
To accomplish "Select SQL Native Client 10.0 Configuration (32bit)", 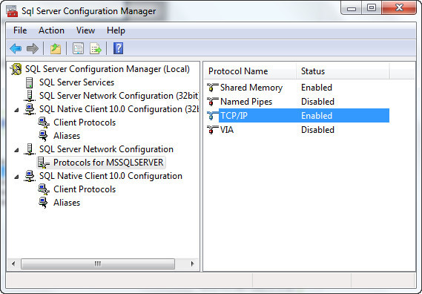I will pyautogui.click(x=119, y=109).
